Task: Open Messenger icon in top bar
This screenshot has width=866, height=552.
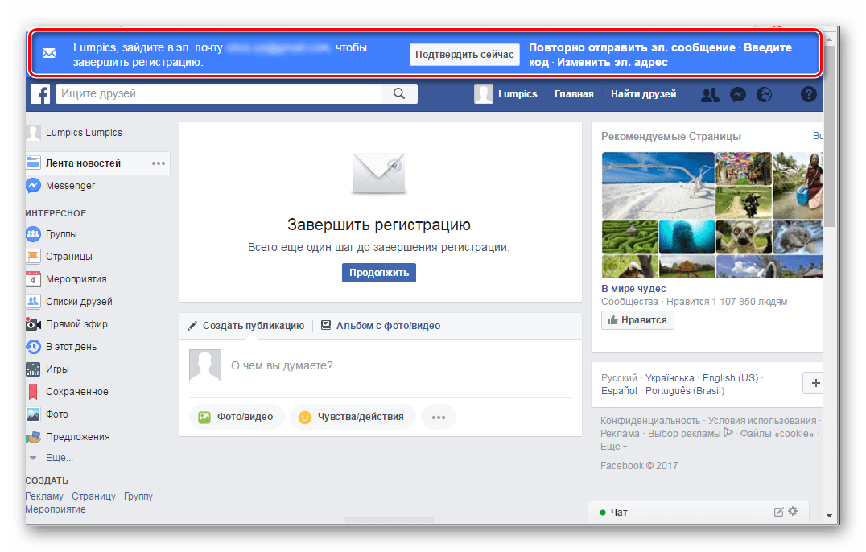Action: click(x=738, y=95)
